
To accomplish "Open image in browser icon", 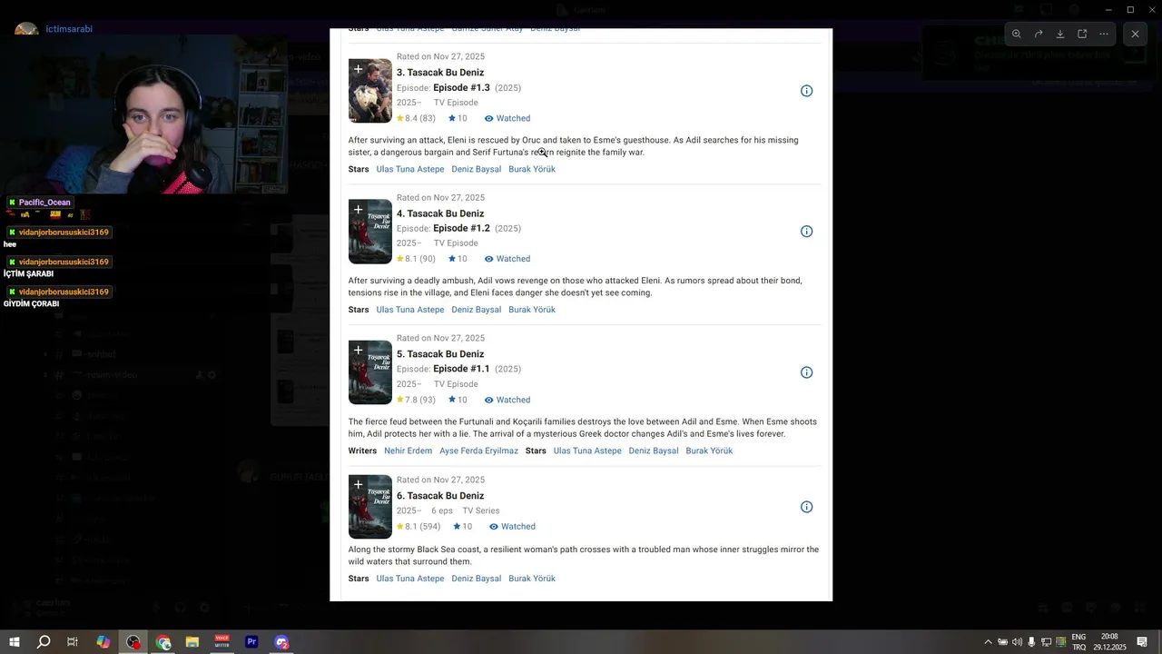I will (1082, 34).
